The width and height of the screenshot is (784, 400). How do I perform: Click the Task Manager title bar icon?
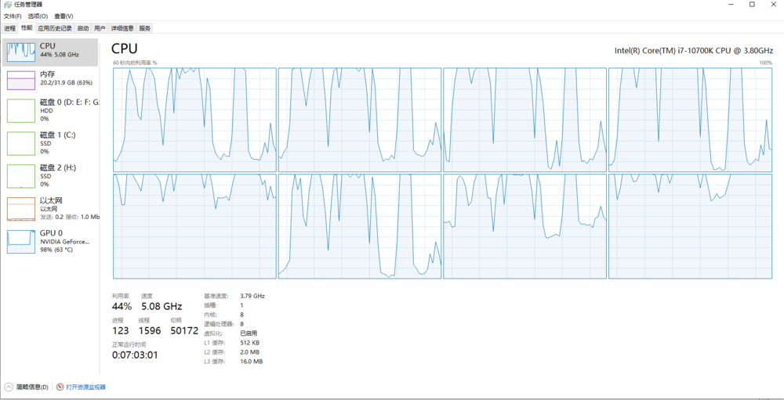[x=8, y=5]
